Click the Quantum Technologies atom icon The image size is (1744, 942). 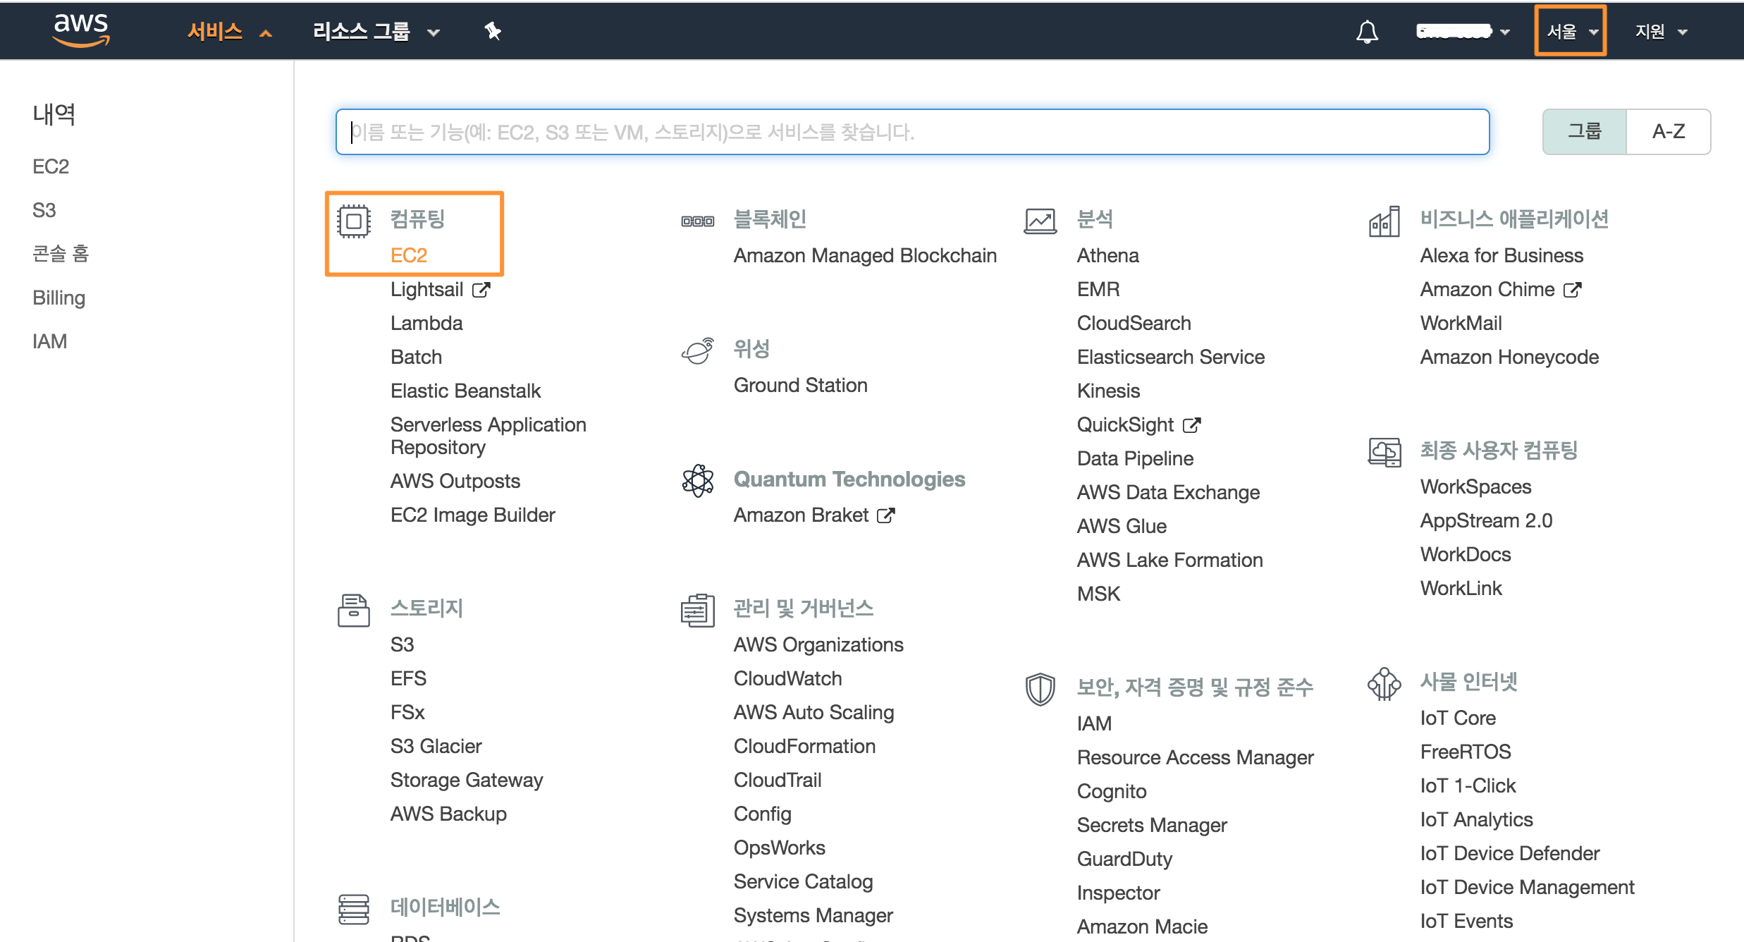click(x=697, y=481)
